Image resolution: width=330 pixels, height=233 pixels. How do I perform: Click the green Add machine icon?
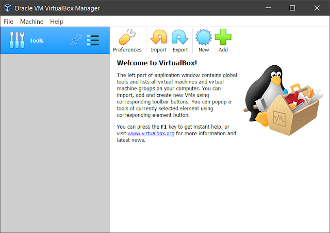click(x=223, y=37)
